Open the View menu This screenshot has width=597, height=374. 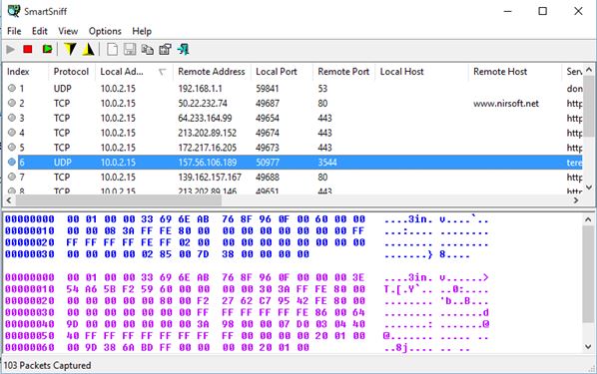coord(68,31)
